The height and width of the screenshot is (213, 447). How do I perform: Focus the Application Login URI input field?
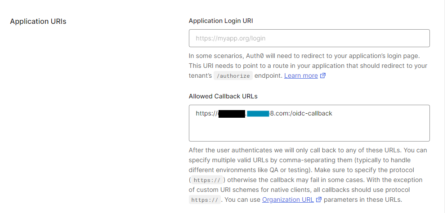309,38
